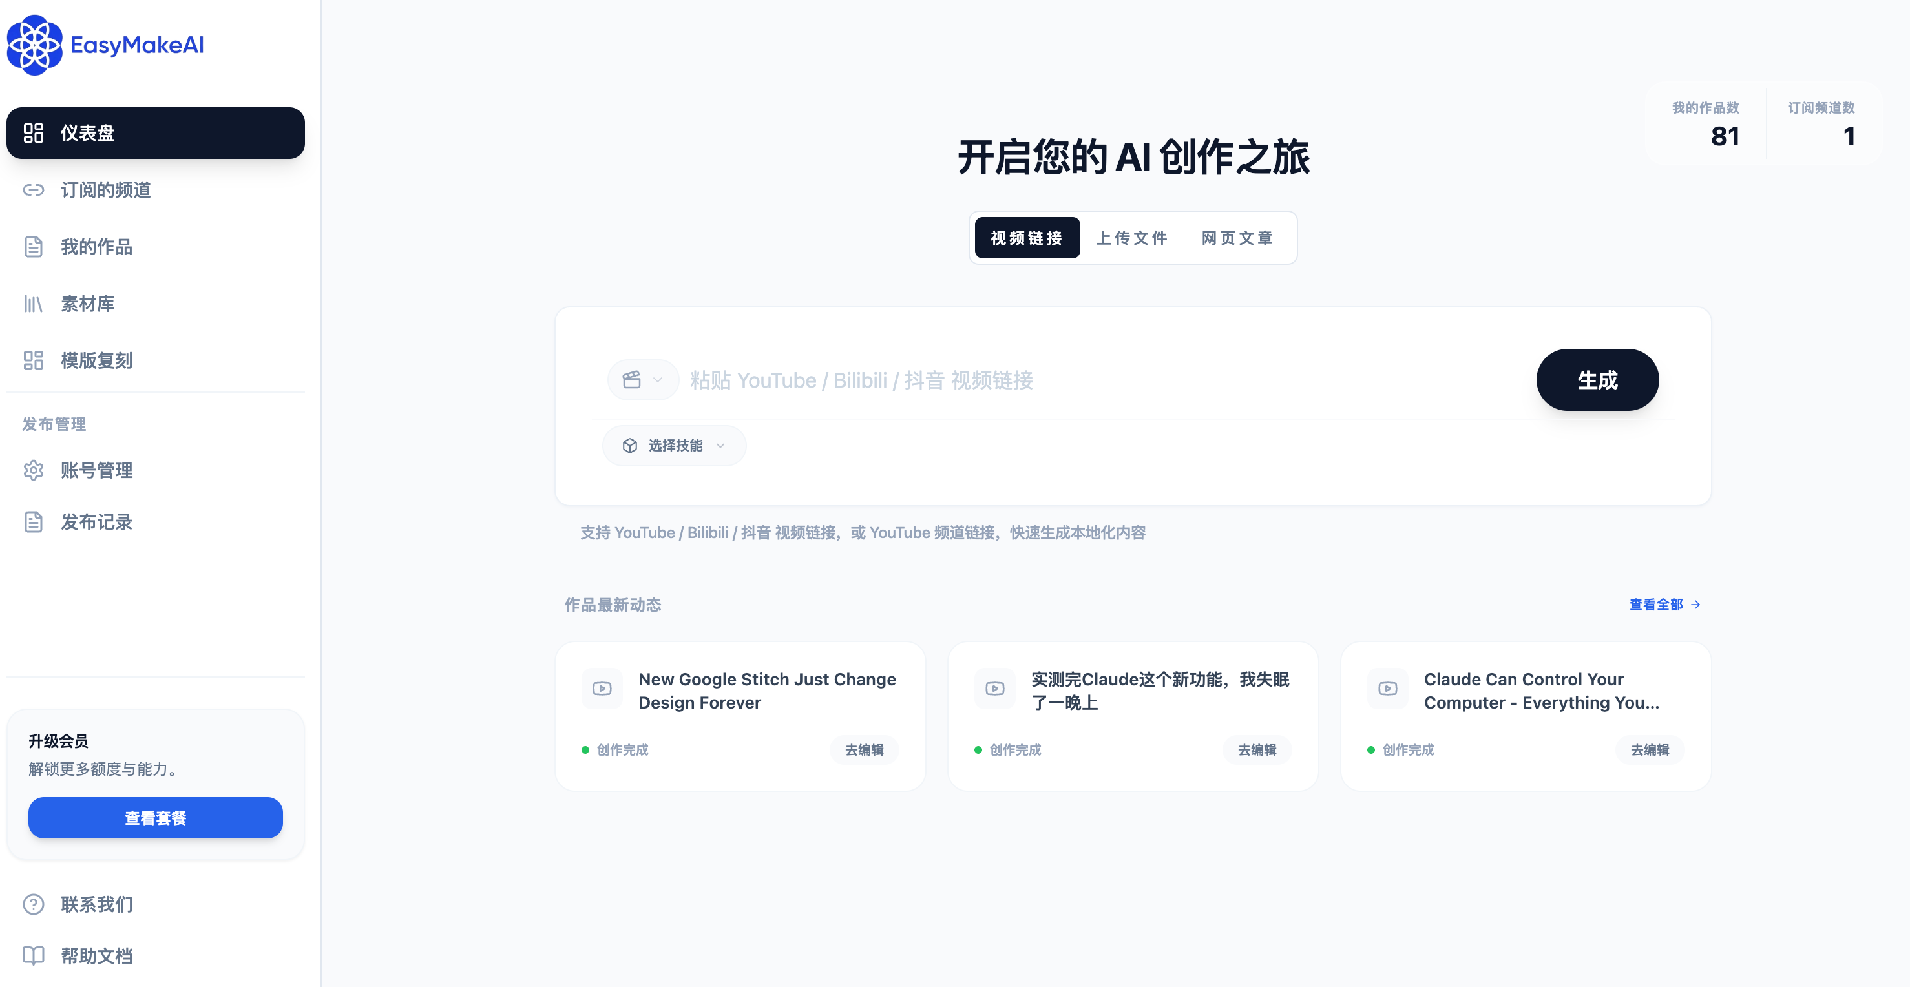Click the 生成 generate button
Screen dimensions: 1910x987
pos(1597,379)
